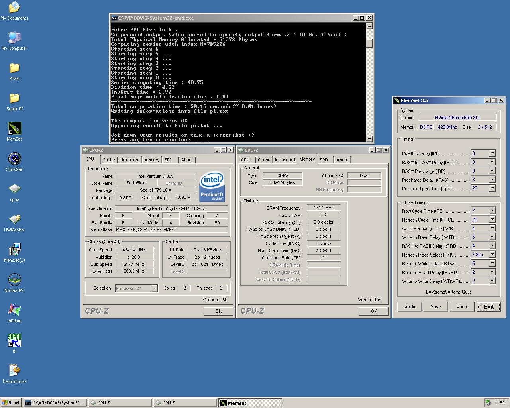
Task: Open Write to Read Delay (tWTR) dropdown
Action: pyautogui.click(x=492, y=237)
